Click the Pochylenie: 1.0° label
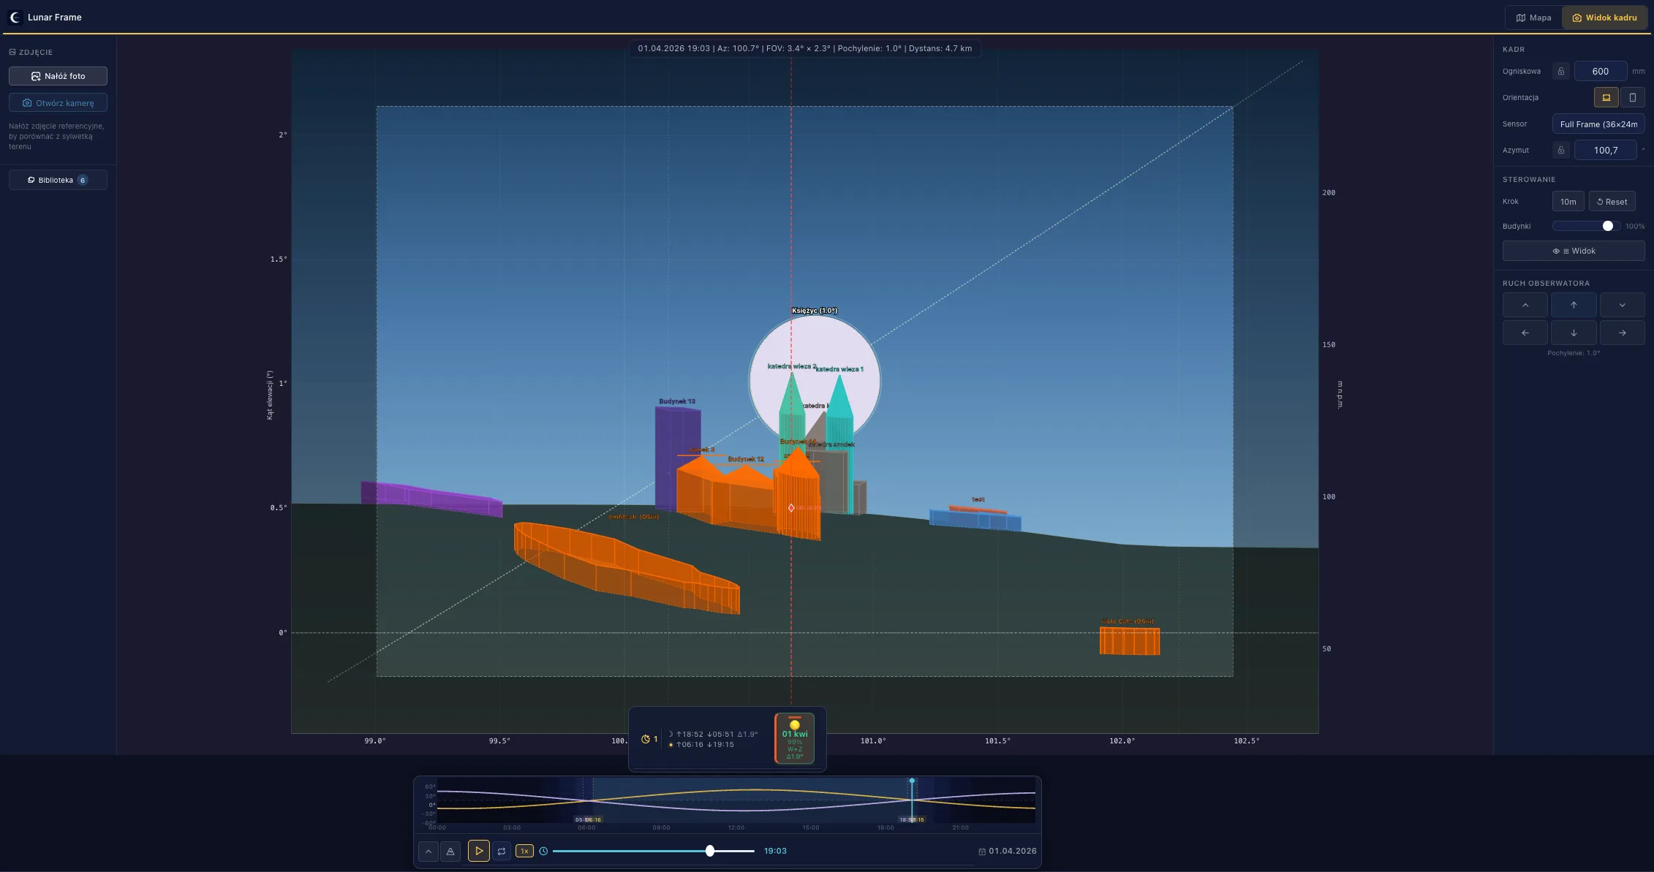The image size is (1654, 872). 1574,353
